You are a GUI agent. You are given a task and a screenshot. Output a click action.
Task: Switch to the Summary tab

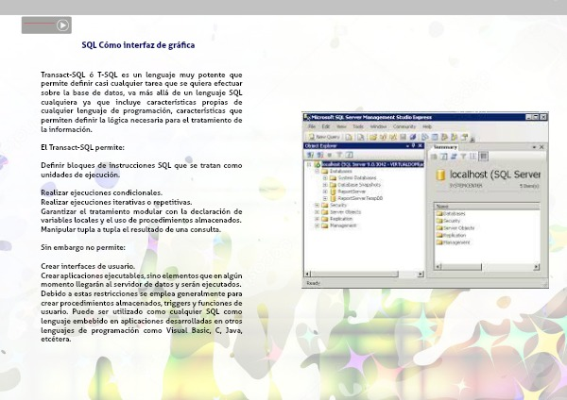point(445,146)
